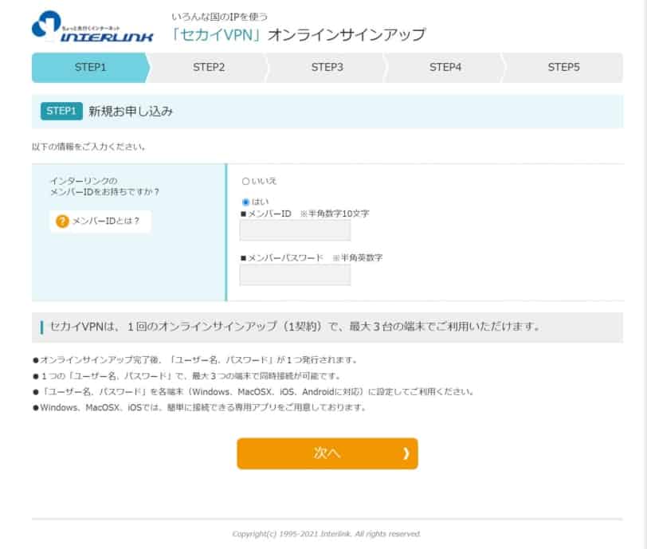Click the いろんな国のIPを使う tagline
Image resolution: width=647 pixels, height=549 pixels.
(x=220, y=17)
